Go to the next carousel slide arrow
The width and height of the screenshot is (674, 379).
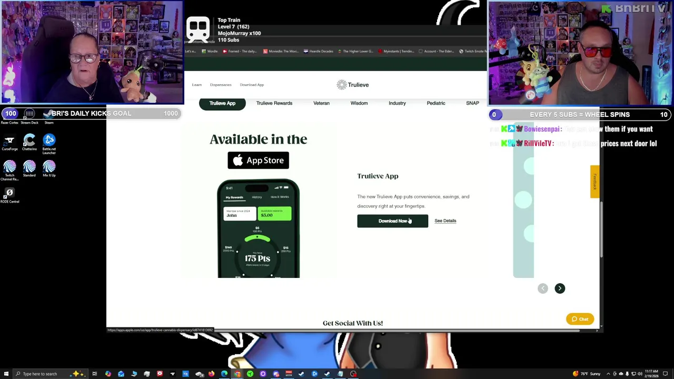tap(560, 288)
